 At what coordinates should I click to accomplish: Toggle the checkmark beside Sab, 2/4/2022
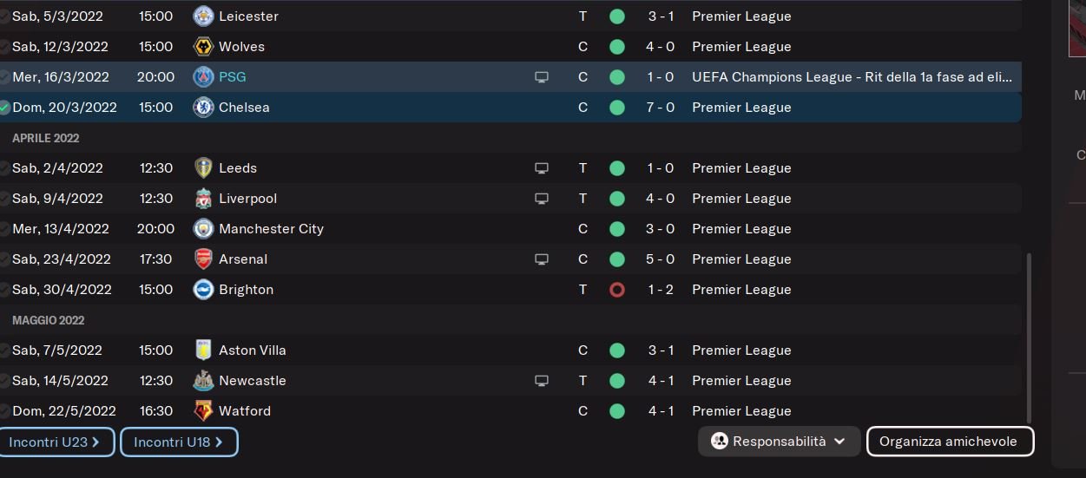coord(4,168)
